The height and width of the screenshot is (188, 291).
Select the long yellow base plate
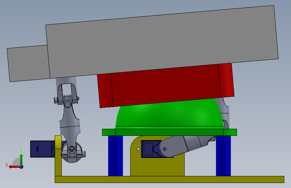coord(169,180)
